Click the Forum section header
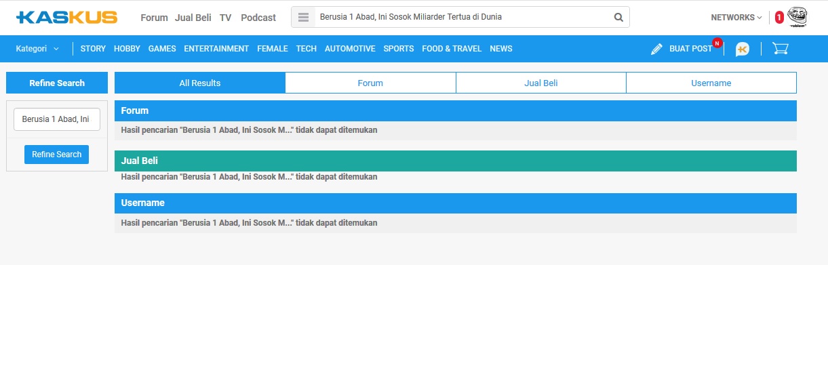This screenshot has height=366, width=828. coord(456,110)
